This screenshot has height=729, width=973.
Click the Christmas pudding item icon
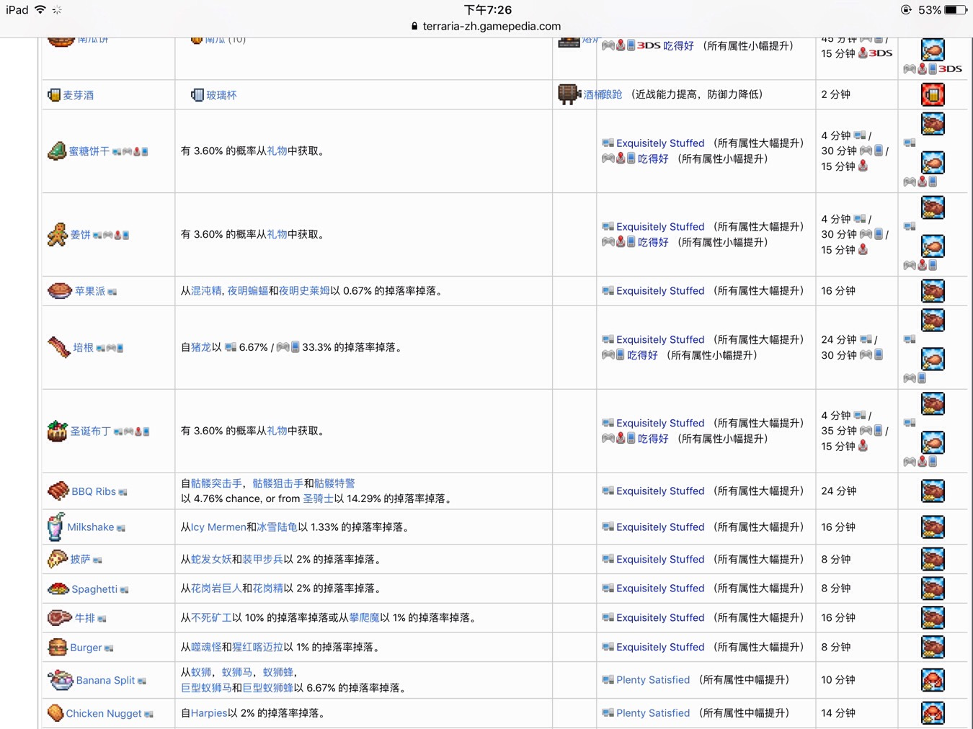tap(58, 431)
